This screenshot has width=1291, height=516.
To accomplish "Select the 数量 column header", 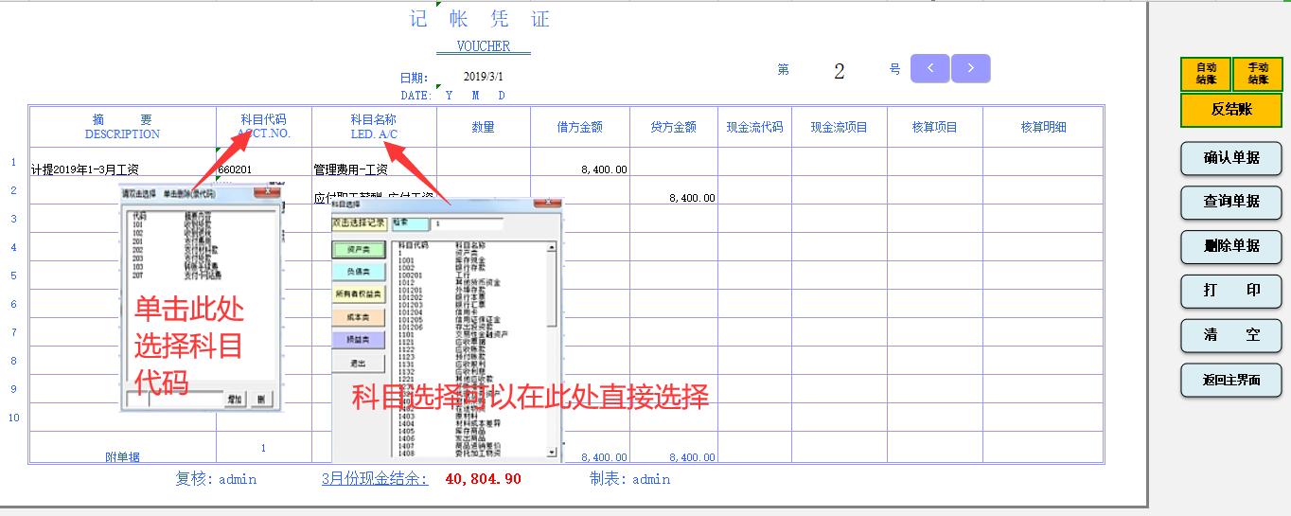I will tap(483, 127).
